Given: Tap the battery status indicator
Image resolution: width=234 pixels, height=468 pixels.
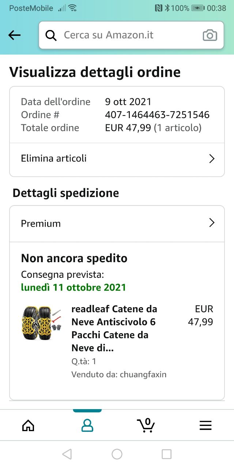Looking at the screenshot, I should 197,8.
